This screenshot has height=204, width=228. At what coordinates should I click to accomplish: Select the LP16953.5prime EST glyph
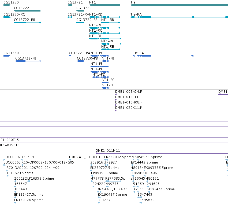(29, 181)
